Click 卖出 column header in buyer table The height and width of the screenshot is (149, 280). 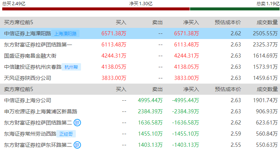click(158, 22)
